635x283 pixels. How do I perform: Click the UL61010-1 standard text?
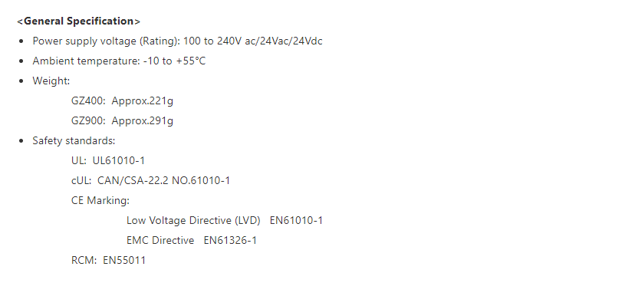click(x=119, y=160)
